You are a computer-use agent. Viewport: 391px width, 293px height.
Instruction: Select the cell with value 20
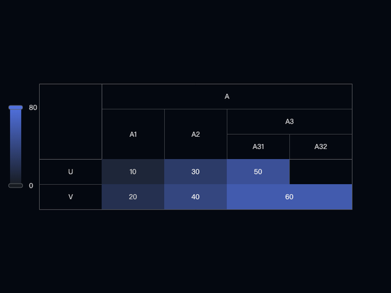tap(133, 197)
